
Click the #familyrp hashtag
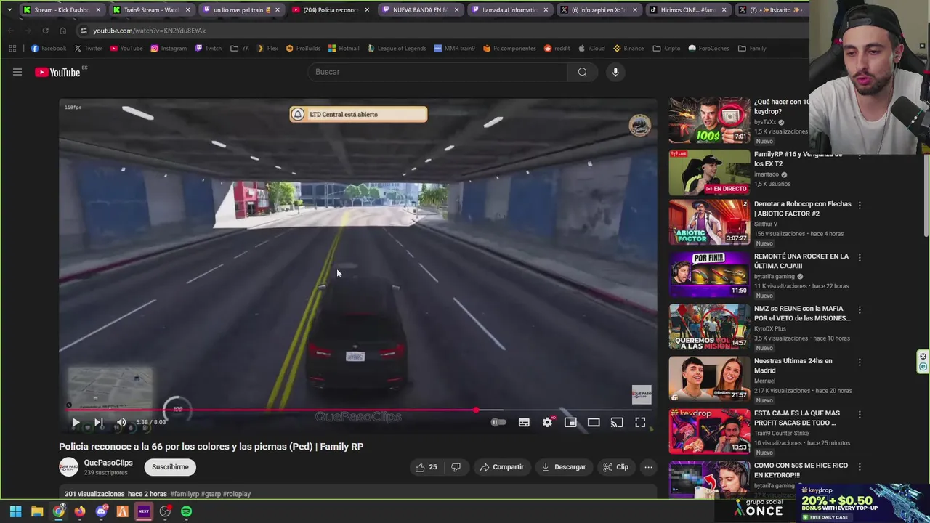click(185, 494)
